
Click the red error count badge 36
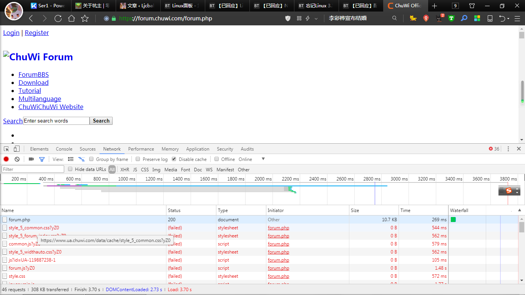tap(494, 149)
